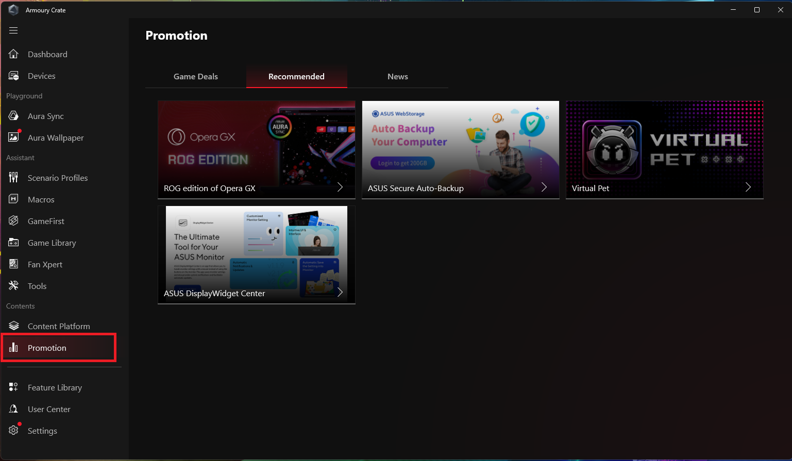Click the Aura Sync icon
The image size is (792, 461).
coord(14,116)
